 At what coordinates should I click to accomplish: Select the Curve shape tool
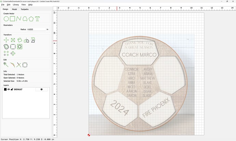click(x=25, y=19)
